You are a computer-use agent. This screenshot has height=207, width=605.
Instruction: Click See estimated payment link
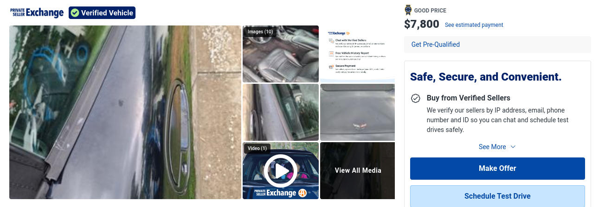click(x=474, y=25)
